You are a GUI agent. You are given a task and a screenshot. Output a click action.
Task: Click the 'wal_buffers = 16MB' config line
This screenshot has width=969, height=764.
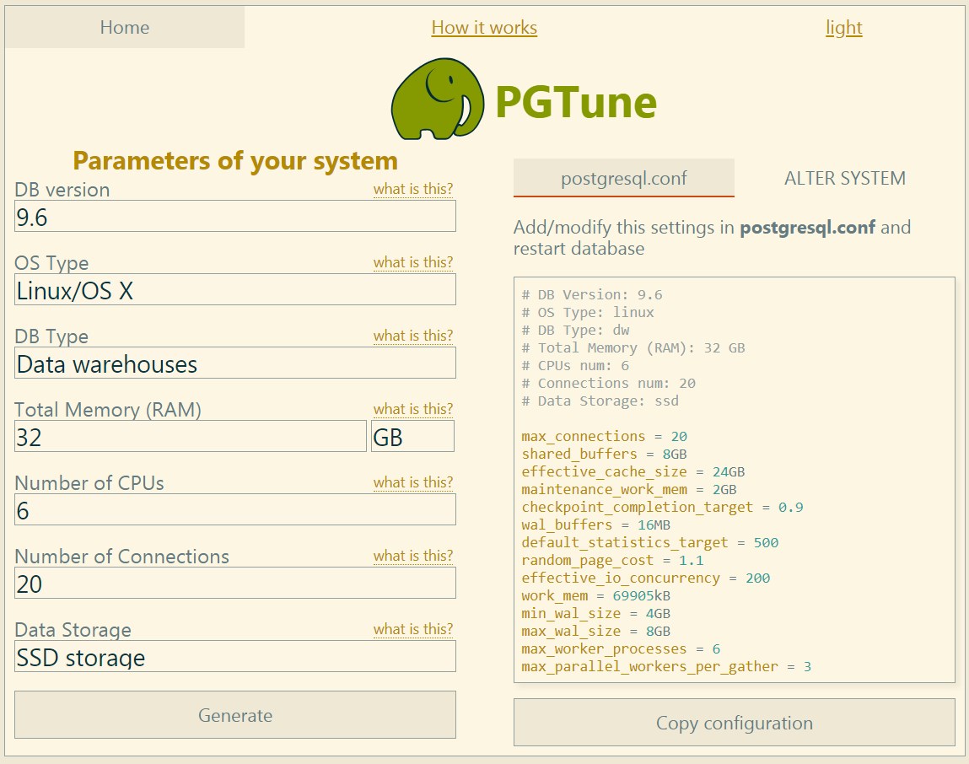595,525
